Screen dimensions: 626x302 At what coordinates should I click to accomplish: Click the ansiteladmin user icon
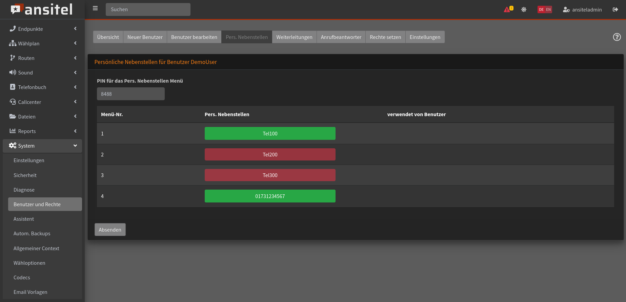coord(566,10)
